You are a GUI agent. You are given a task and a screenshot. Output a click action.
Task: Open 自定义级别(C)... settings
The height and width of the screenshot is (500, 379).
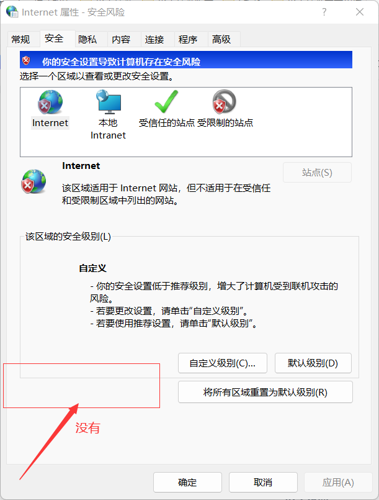click(x=222, y=363)
